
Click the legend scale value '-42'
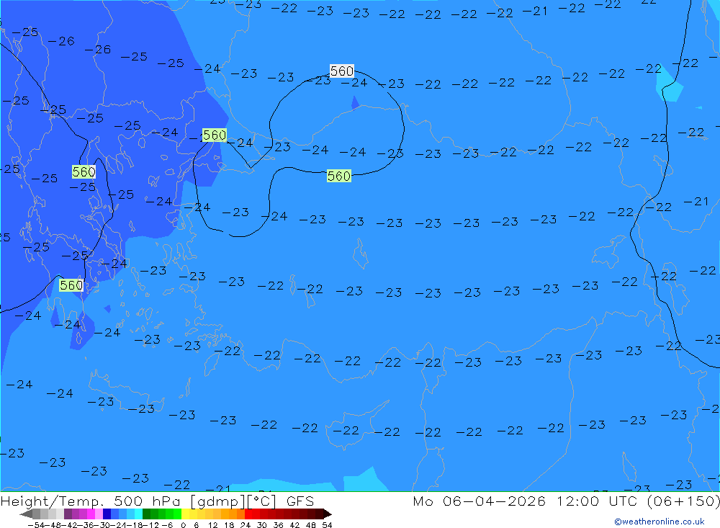(69, 525)
